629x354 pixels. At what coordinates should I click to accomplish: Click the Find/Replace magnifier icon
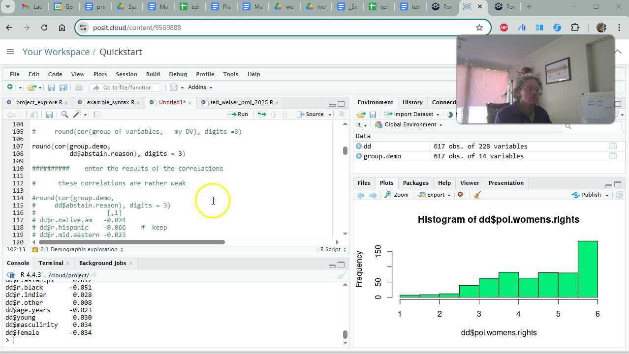tap(64, 115)
